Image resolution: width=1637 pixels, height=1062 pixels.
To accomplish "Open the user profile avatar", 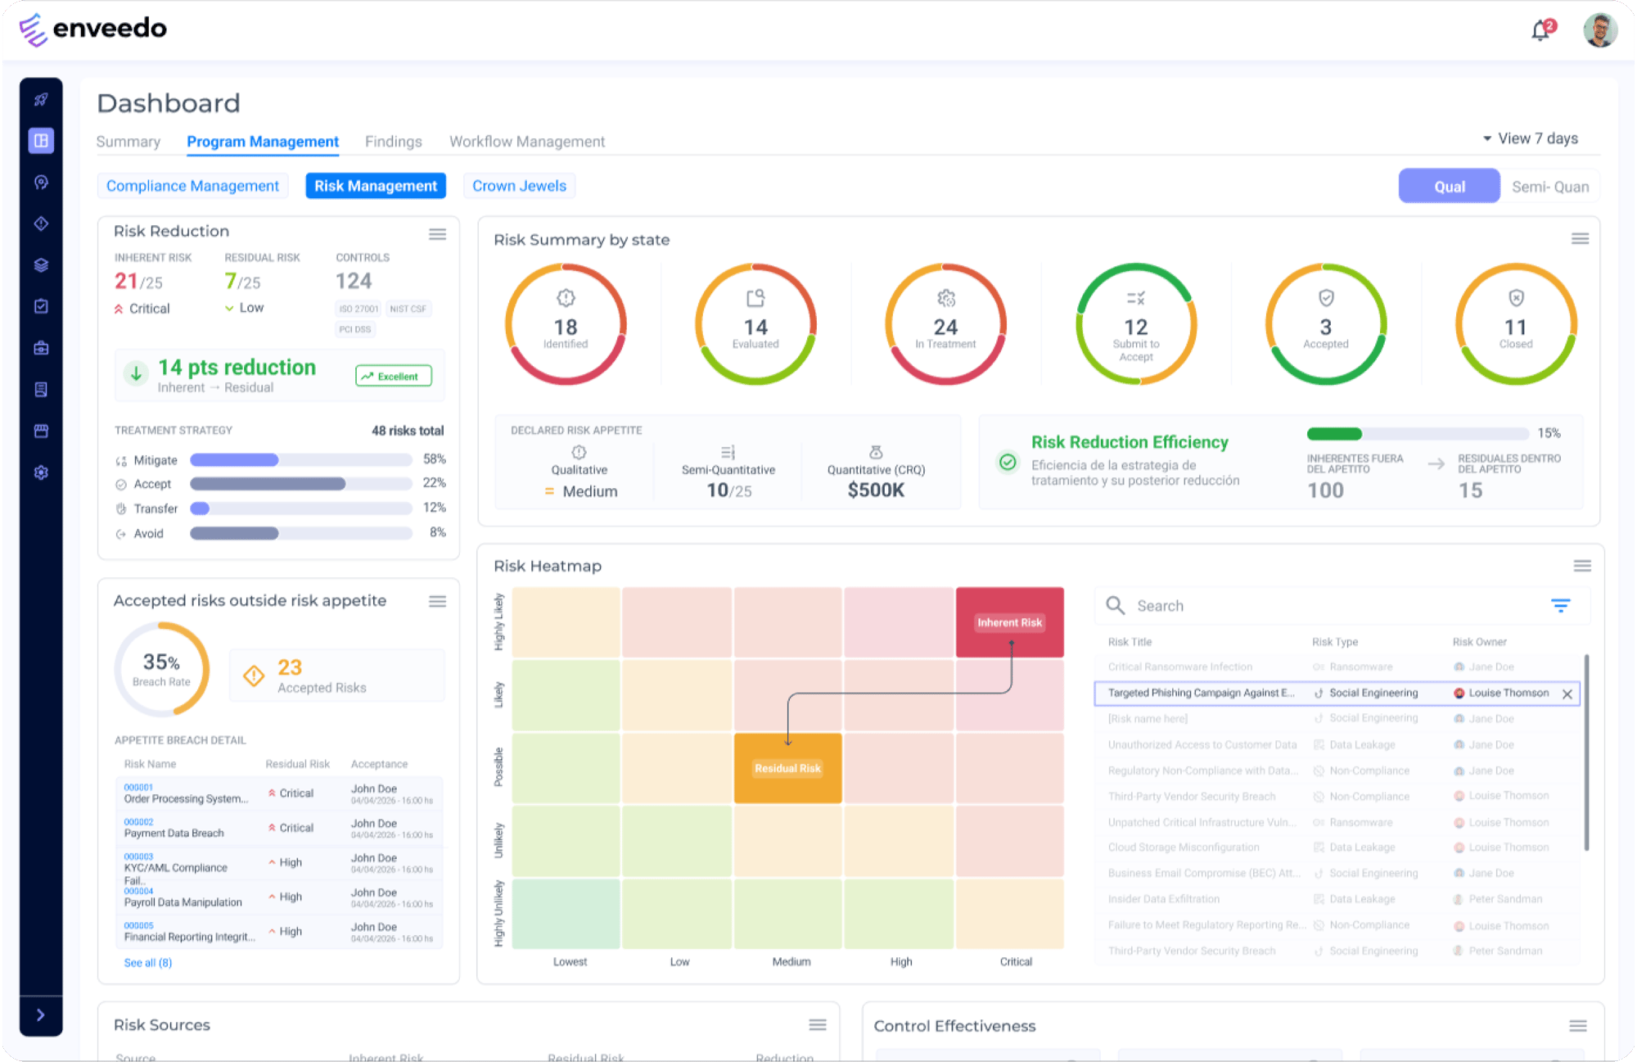I will pos(1599,30).
